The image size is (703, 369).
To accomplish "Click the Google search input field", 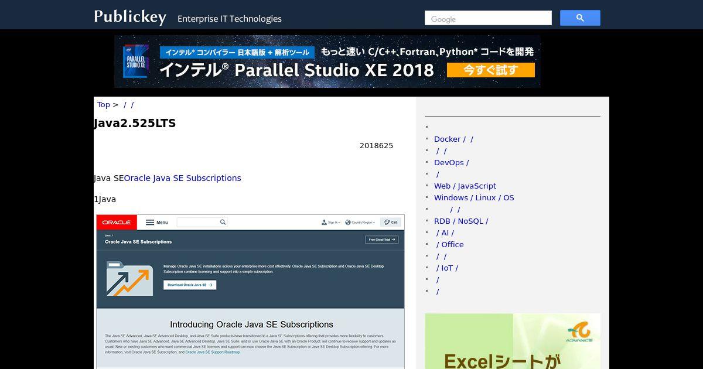I will coord(488,18).
